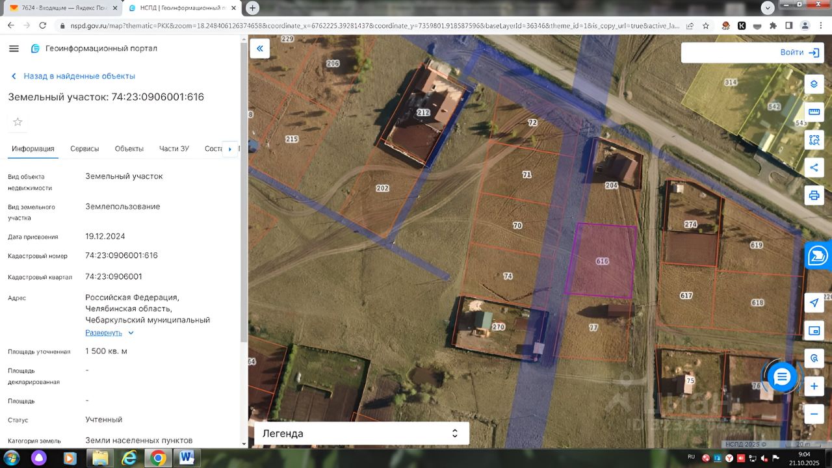Open the hamburger menu of the portal
The width and height of the screenshot is (832, 468).
[x=14, y=49]
